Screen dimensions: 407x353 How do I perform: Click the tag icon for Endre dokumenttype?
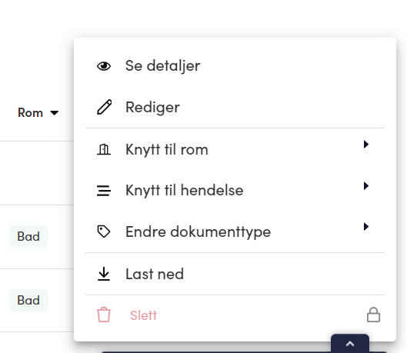pyautogui.click(x=104, y=231)
